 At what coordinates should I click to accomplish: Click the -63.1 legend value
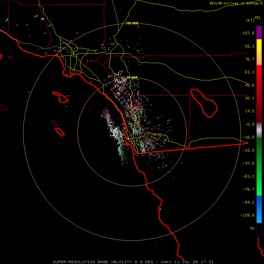[x=248, y=176]
